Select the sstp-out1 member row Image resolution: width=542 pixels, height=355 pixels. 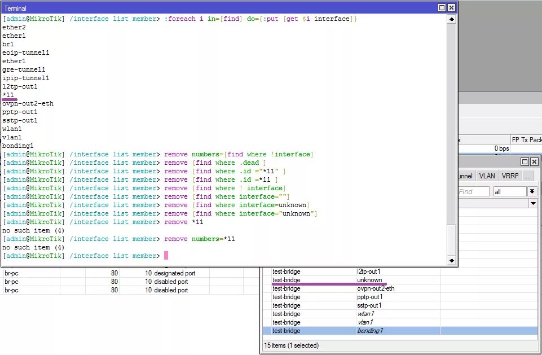click(400, 305)
